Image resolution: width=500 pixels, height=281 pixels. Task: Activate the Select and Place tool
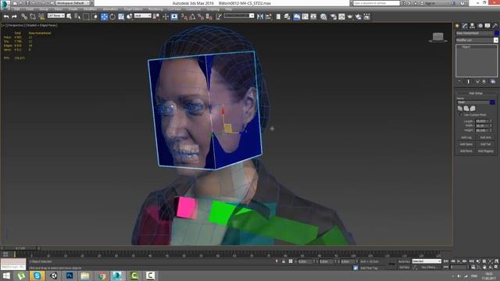click(x=130, y=16)
